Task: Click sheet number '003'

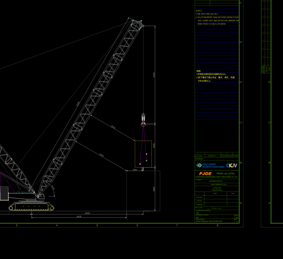Action: tap(237, 218)
